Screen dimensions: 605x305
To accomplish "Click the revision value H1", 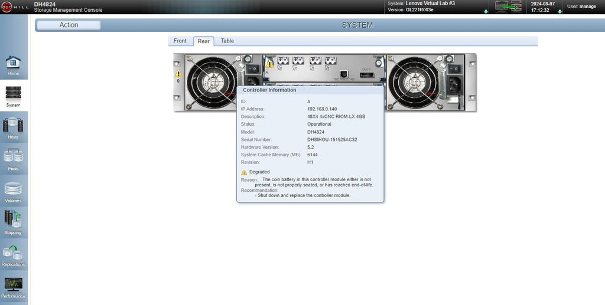I will point(310,162).
